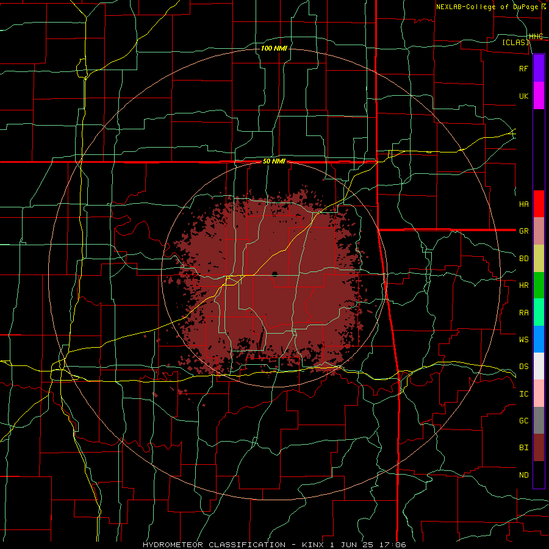Click the ND label beside the legend
549x549 pixels.
click(x=523, y=475)
